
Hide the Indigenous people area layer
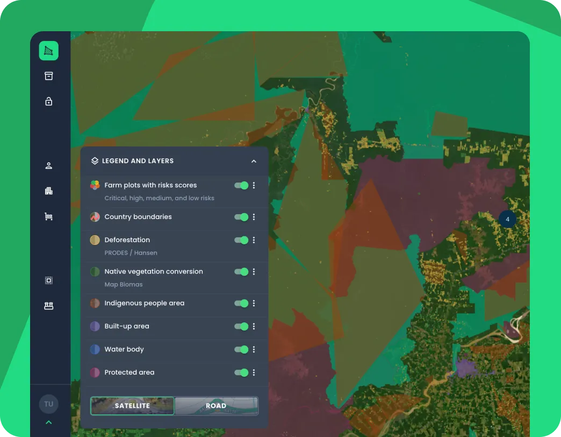(241, 304)
